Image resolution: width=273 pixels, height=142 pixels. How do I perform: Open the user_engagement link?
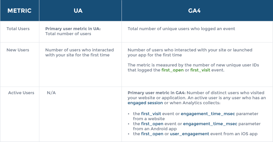coord(189,134)
